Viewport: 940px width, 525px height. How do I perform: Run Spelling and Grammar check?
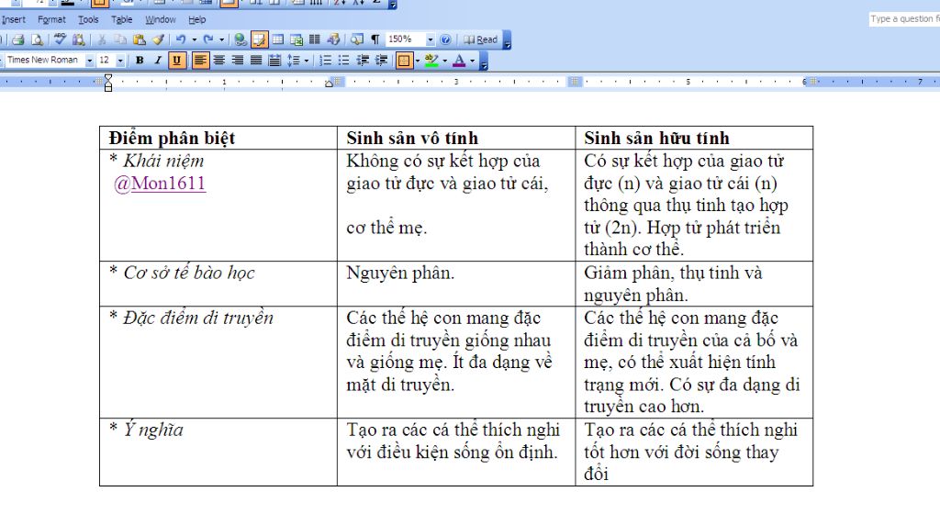(x=60, y=39)
